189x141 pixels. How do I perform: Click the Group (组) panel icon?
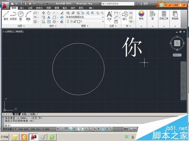tap(152, 15)
